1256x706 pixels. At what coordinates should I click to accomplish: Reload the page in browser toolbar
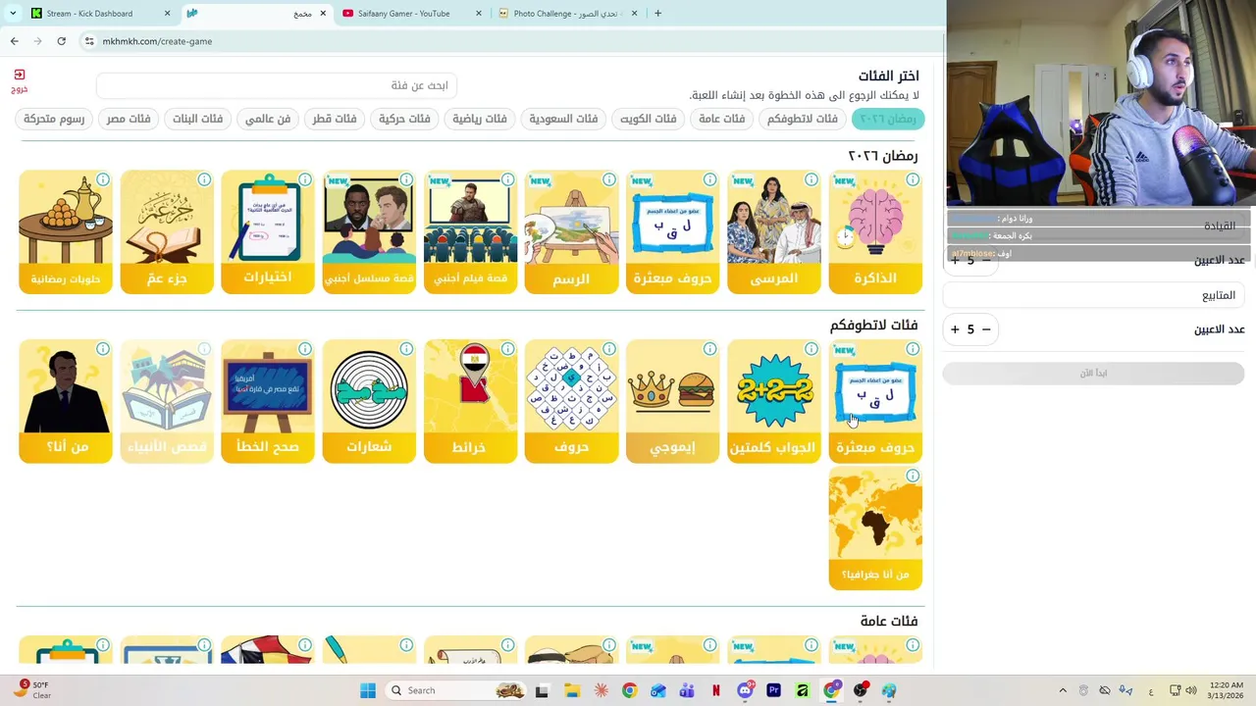click(61, 41)
